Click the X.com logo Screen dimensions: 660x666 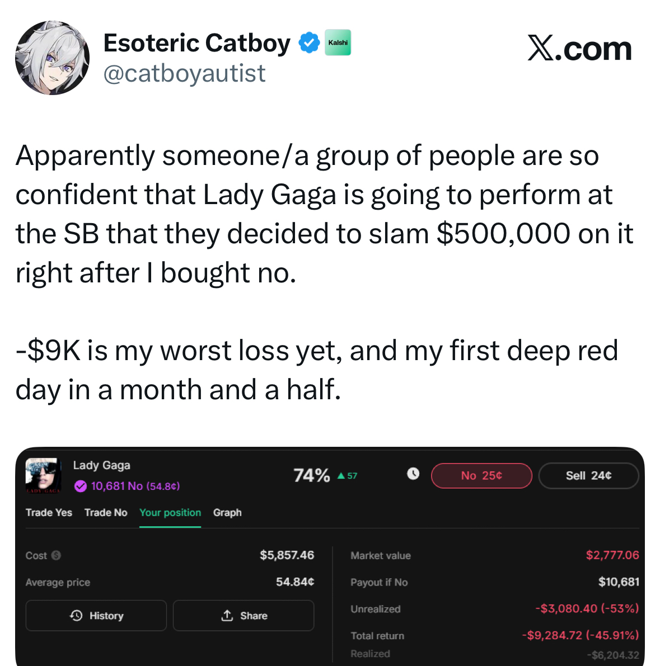[579, 49]
